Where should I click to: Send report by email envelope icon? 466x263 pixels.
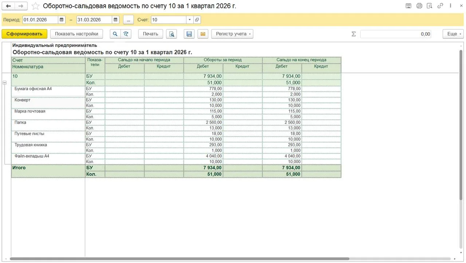coord(203,34)
